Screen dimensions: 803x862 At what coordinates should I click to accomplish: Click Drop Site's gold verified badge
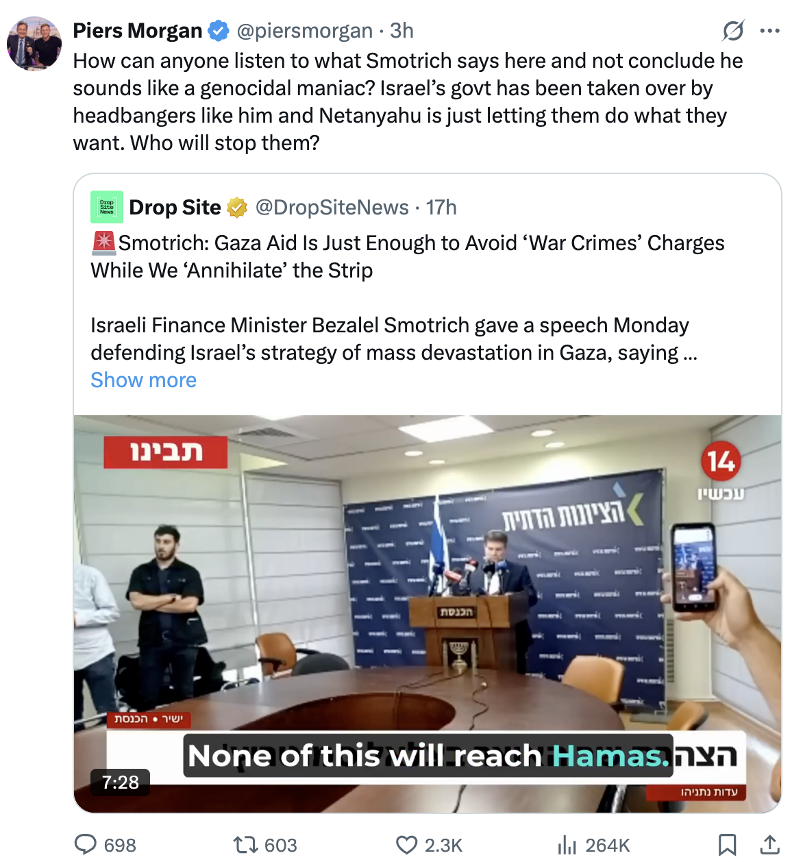237,207
